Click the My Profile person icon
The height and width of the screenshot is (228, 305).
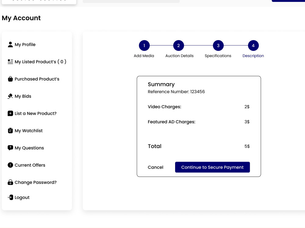click(x=10, y=44)
